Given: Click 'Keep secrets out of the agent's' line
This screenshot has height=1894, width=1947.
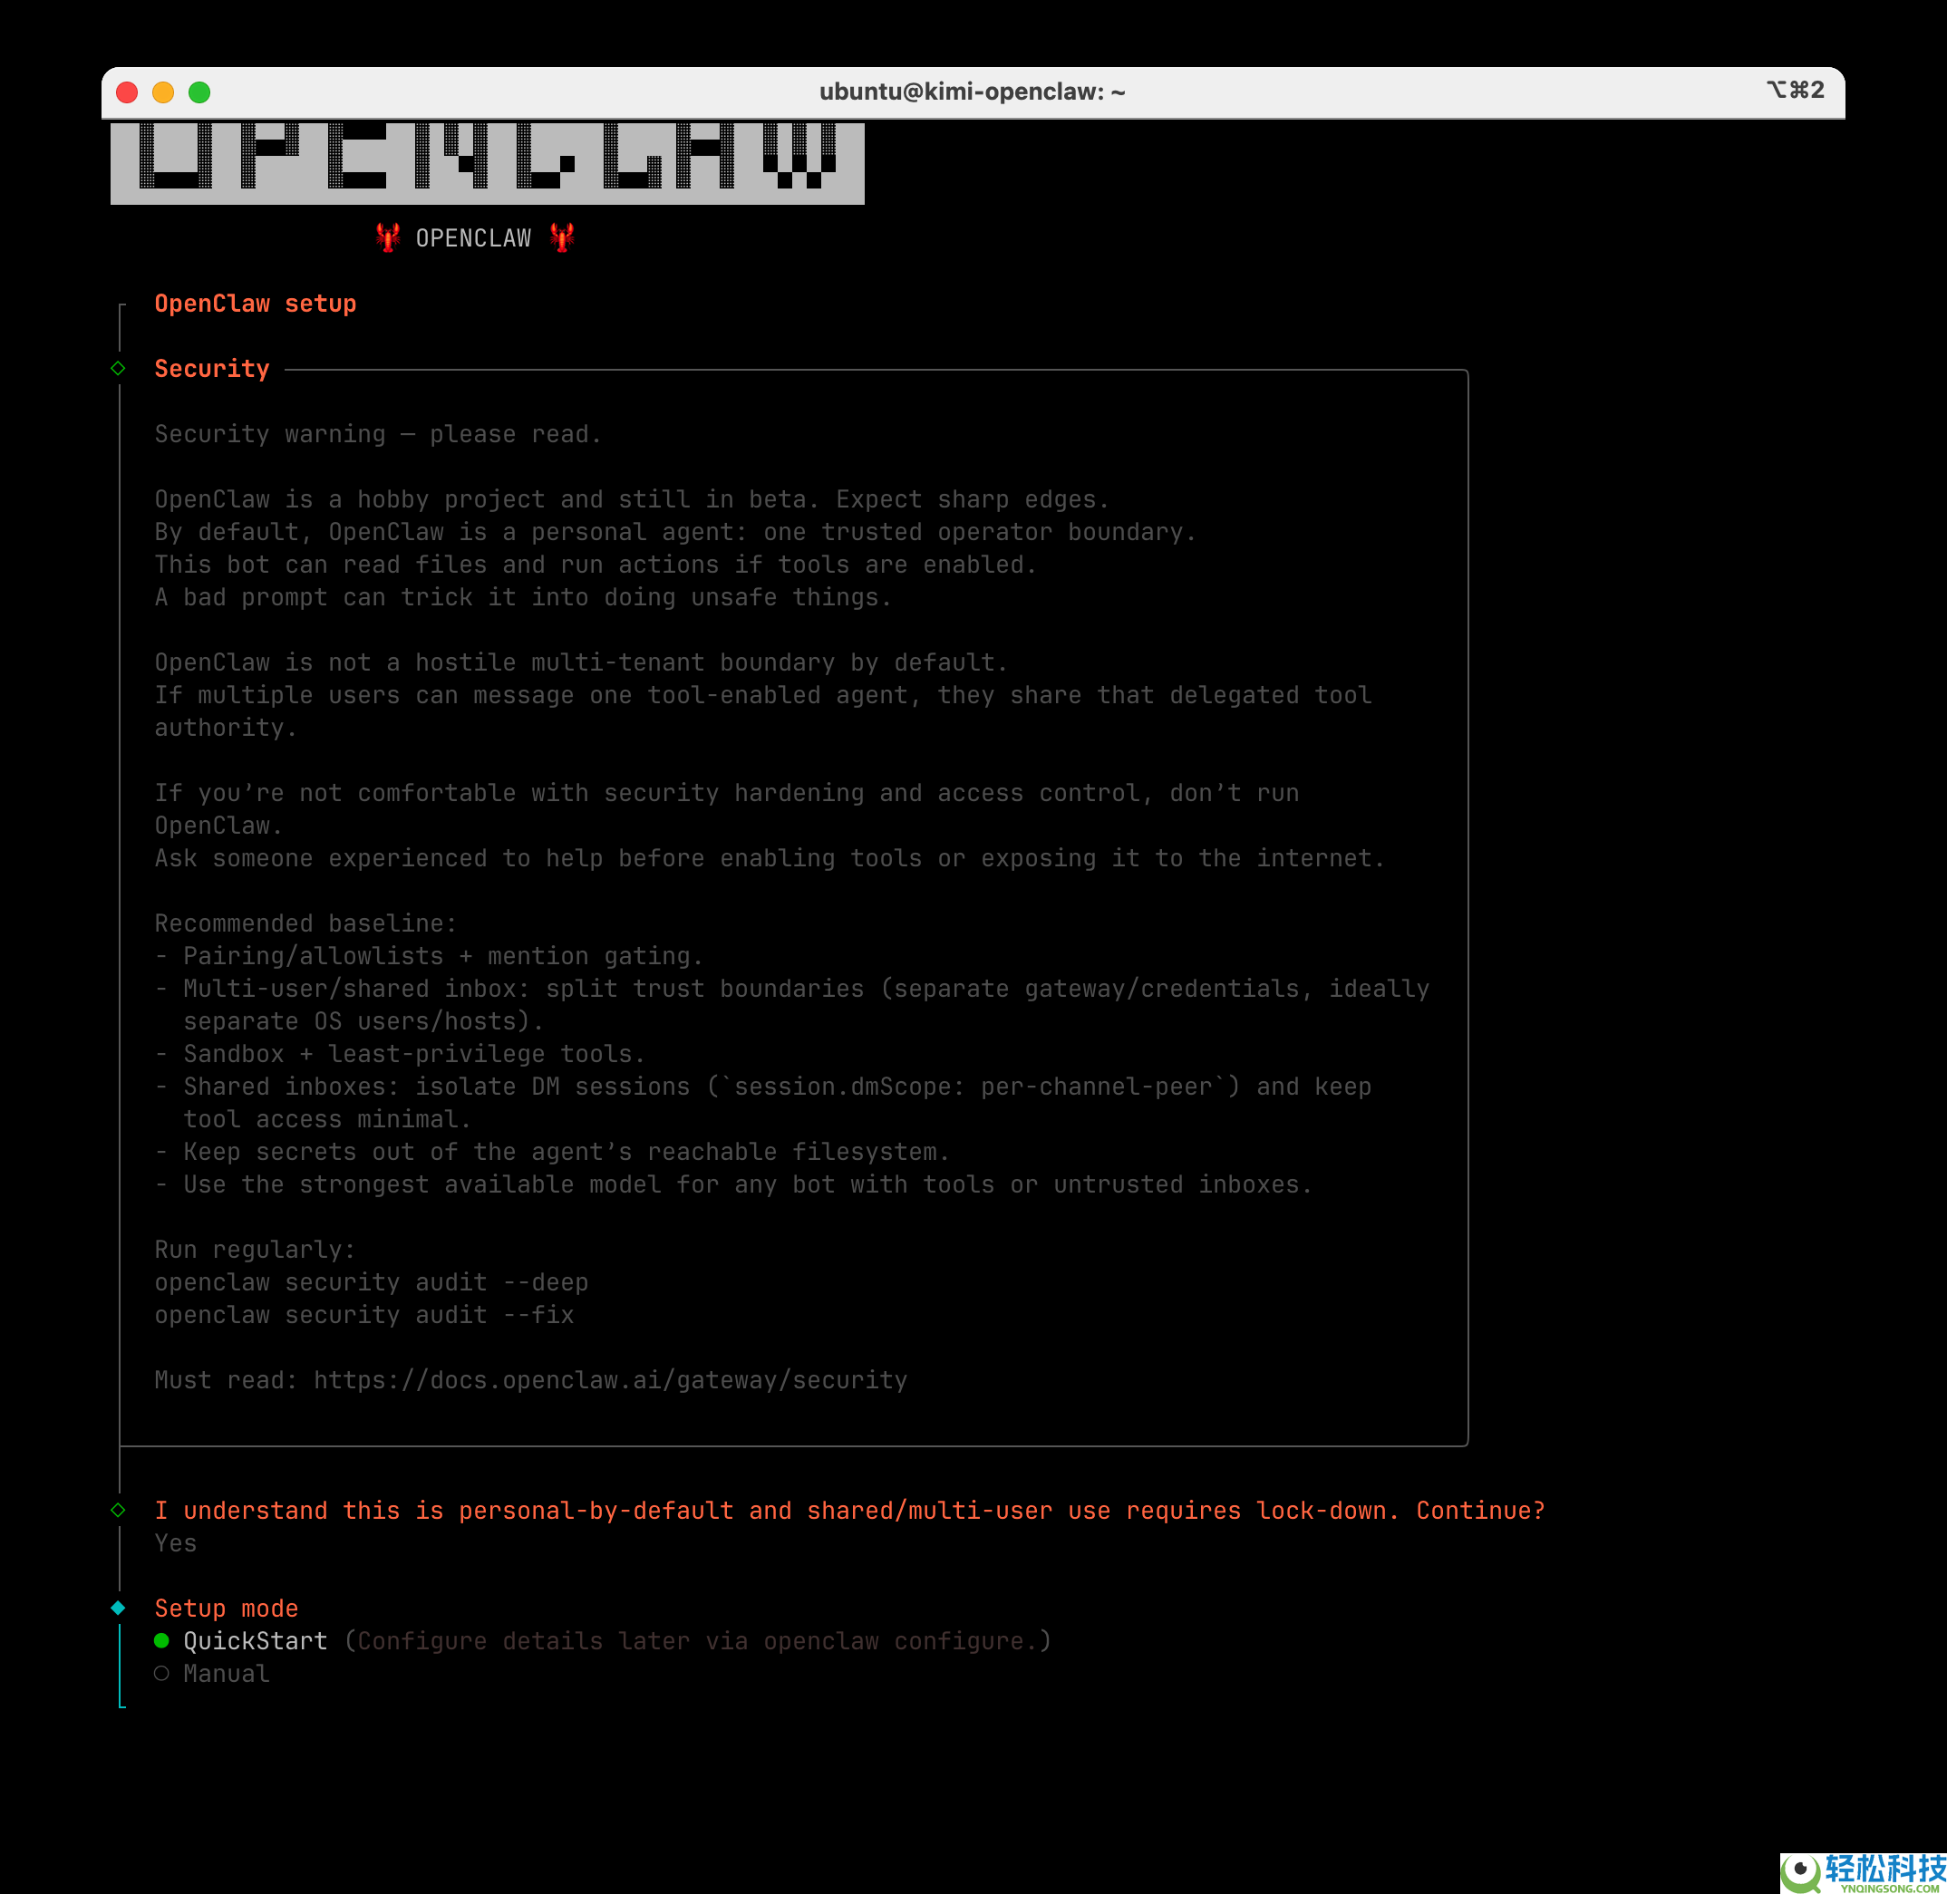Looking at the screenshot, I should click(x=552, y=1152).
